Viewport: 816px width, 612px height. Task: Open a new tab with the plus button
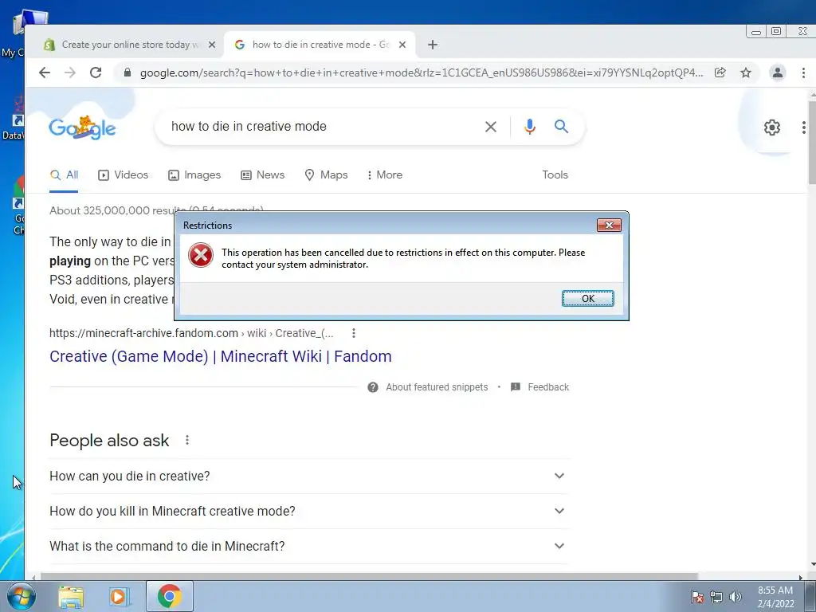point(433,45)
